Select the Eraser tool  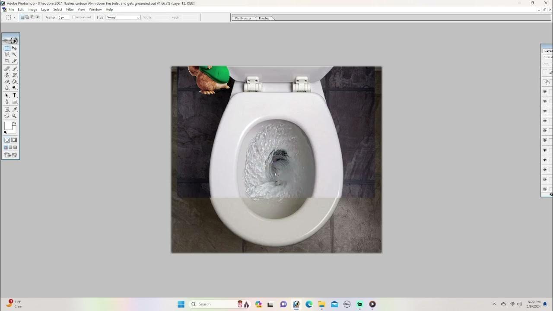pos(7,81)
